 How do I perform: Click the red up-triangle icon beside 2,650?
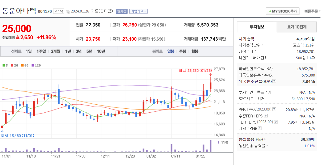[x=18, y=37]
